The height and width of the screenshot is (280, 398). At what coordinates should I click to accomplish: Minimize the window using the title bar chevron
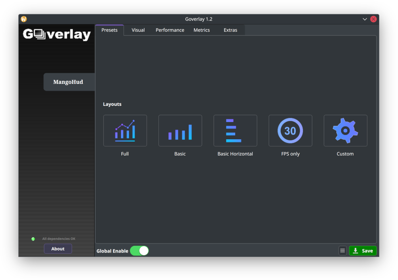click(x=365, y=19)
